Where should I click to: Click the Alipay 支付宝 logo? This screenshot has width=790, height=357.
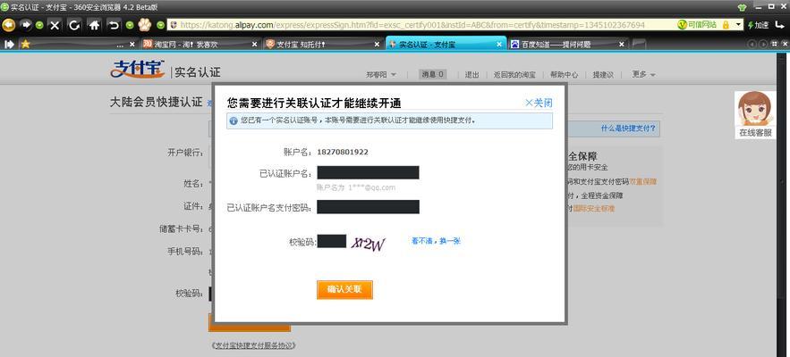(x=138, y=70)
